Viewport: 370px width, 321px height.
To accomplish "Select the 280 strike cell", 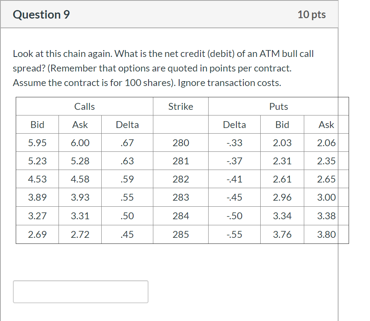I will (180, 143).
